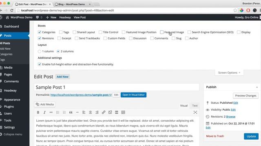Collapse the admin sidebar menu
The width and height of the screenshot is (261, 146).
(13, 134)
